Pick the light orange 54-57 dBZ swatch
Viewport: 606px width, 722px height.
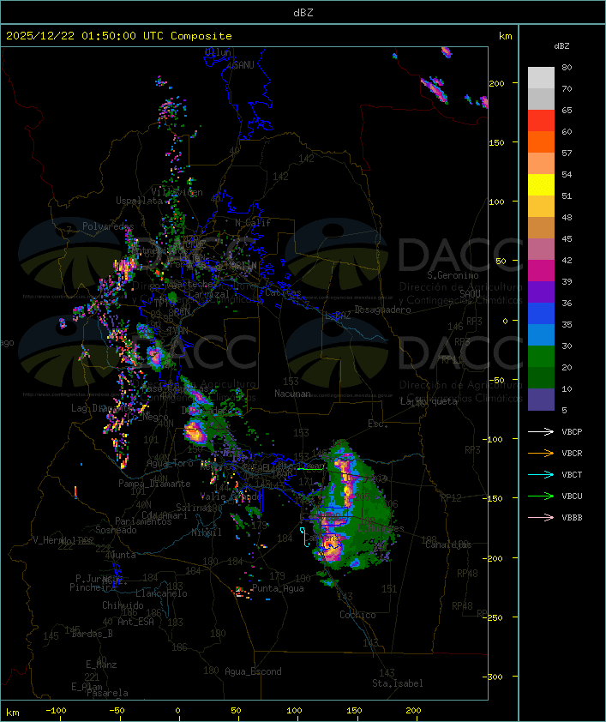pyautogui.click(x=541, y=164)
